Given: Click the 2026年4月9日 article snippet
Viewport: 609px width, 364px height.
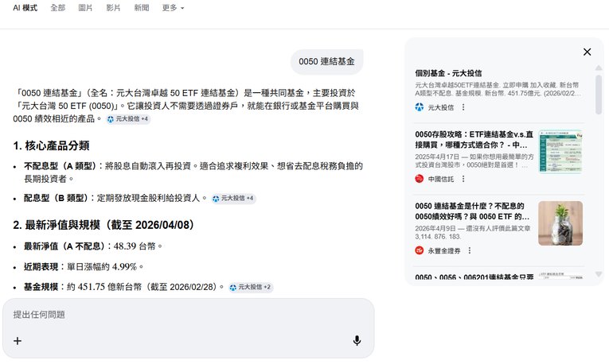Looking at the screenshot, I should coord(473,233).
